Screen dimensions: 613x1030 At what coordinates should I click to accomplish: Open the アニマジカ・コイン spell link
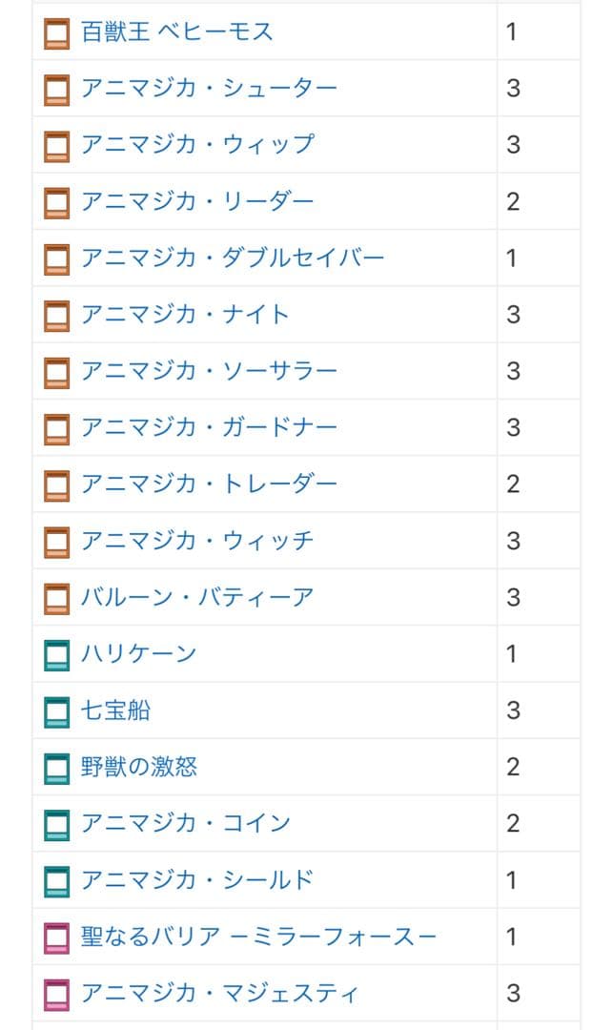(185, 824)
